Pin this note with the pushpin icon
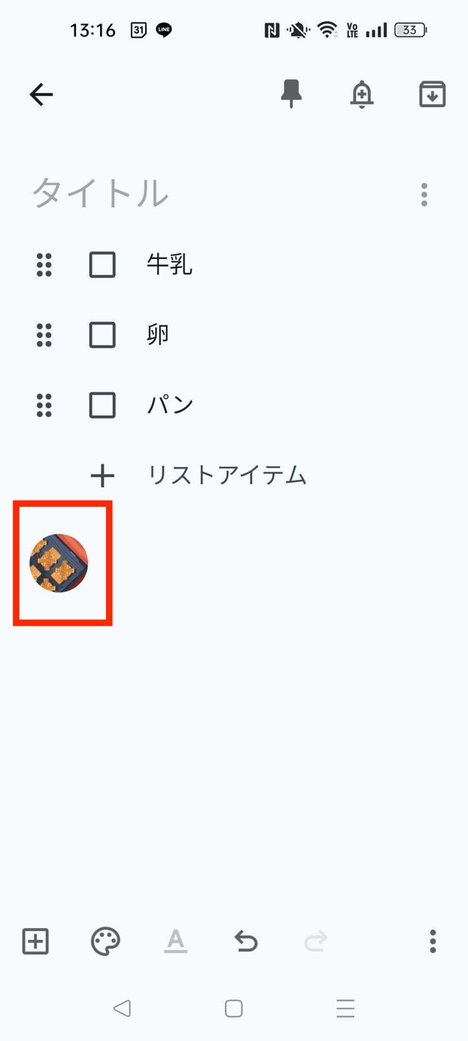468x1041 pixels. tap(291, 94)
